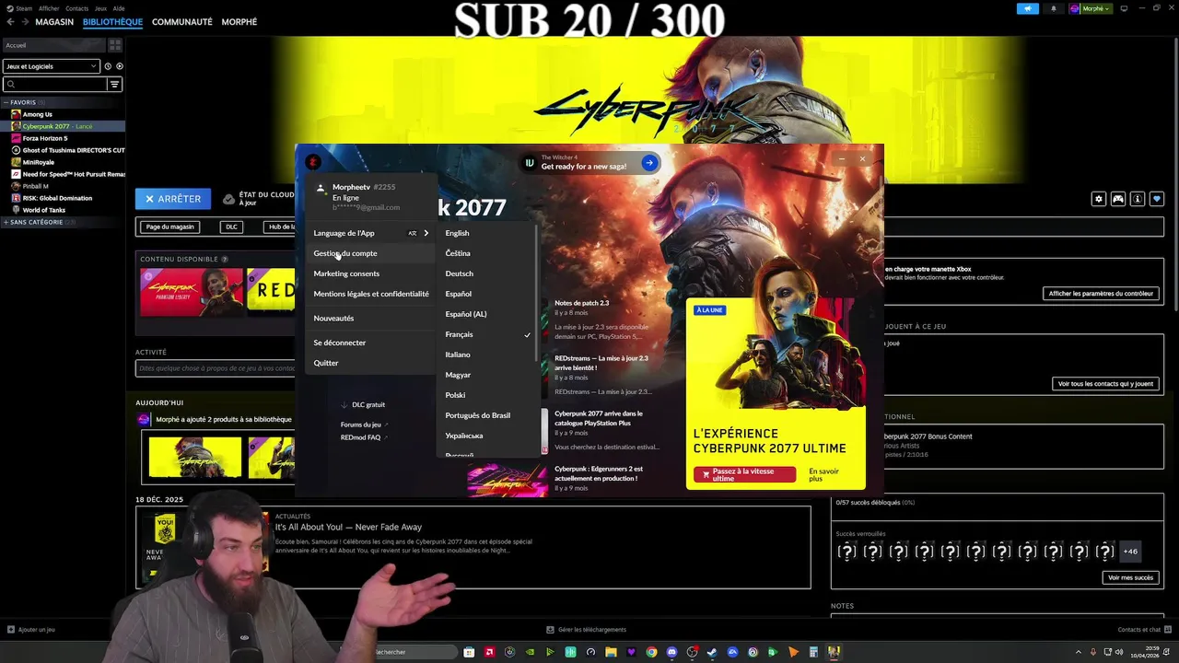This screenshot has width=1179, height=663.
Task: Open Jeux et Logiciels filter dropdown
Action: [x=51, y=66]
